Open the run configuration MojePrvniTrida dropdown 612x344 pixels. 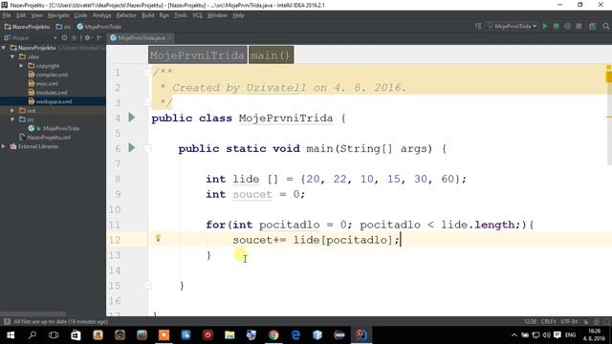click(513, 26)
